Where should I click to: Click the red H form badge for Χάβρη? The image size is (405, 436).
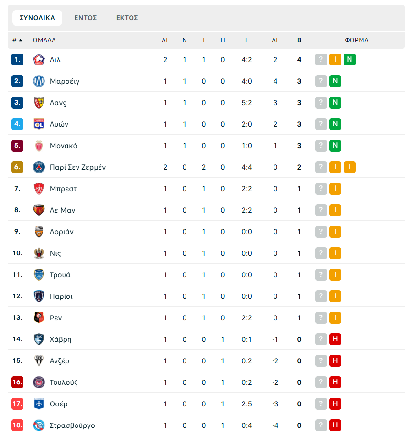[335, 339]
